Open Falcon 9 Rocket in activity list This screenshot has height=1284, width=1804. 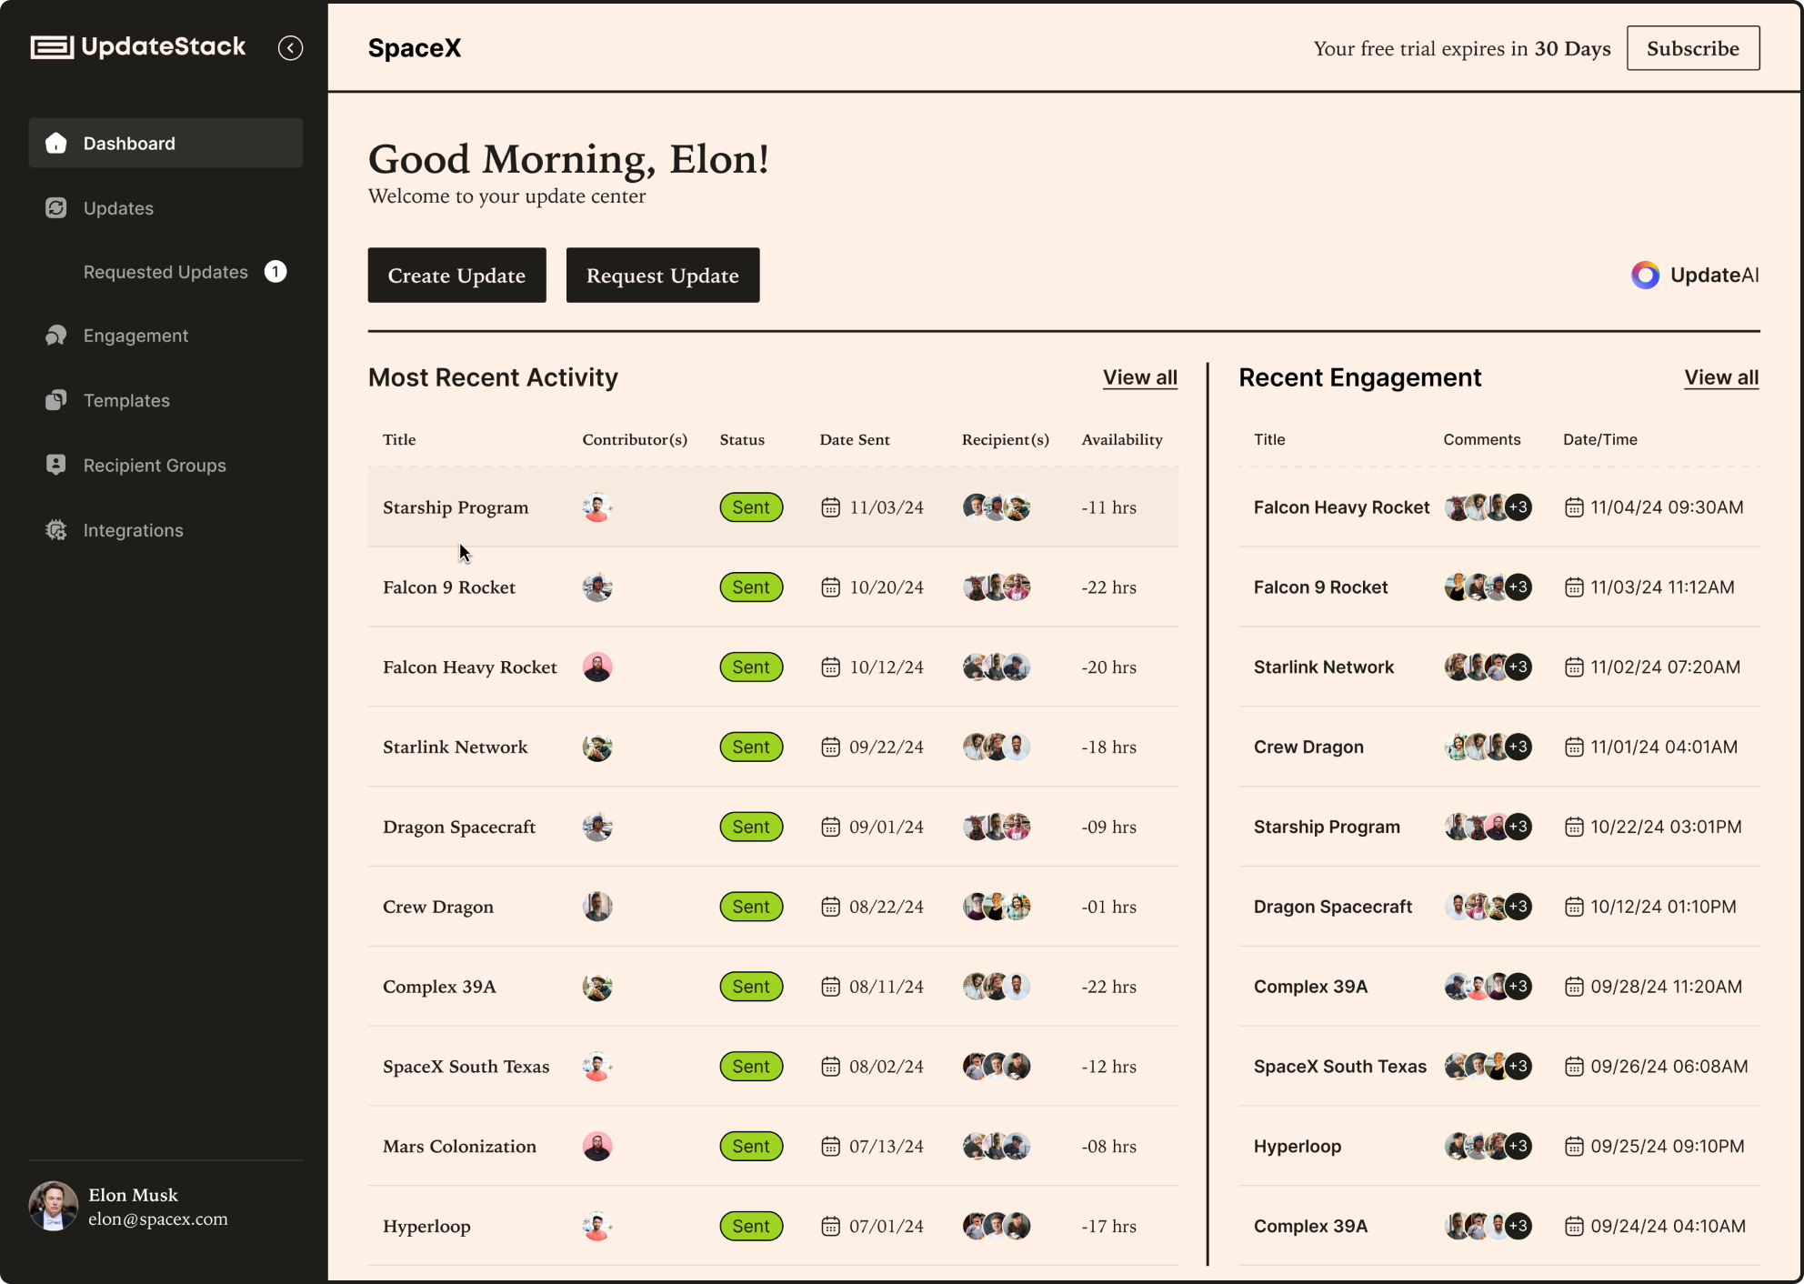tap(773, 587)
